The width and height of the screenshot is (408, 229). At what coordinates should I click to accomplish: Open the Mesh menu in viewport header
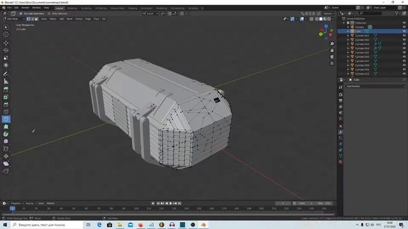[x=69, y=19]
